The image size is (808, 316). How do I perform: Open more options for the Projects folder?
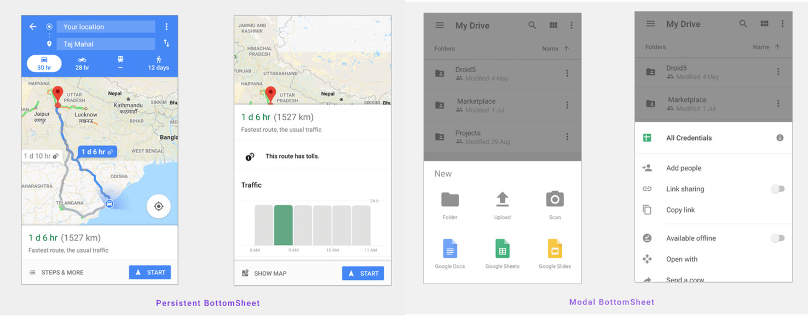click(x=567, y=137)
